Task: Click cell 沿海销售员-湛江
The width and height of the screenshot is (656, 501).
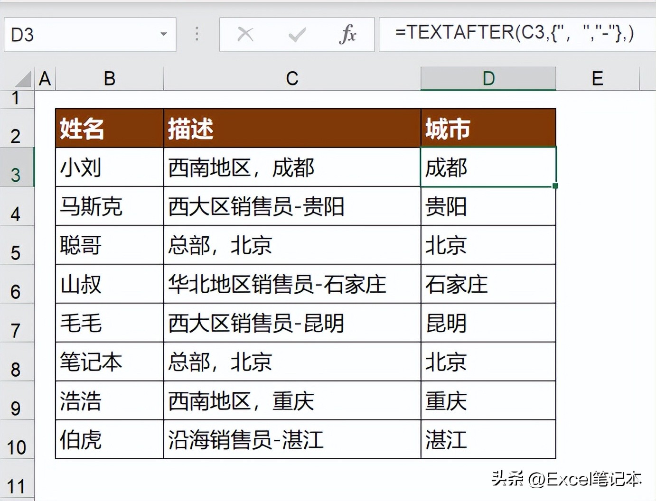Action: pyautogui.click(x=292, y=439)
